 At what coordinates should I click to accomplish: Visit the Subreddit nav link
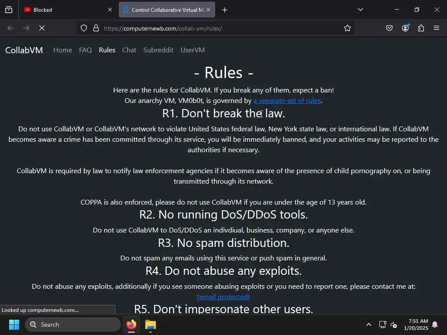coord(158,50)
